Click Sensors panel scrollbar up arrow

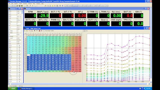coord(22,11)
